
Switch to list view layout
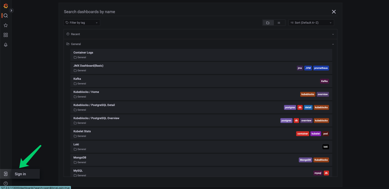pos(279,23)
